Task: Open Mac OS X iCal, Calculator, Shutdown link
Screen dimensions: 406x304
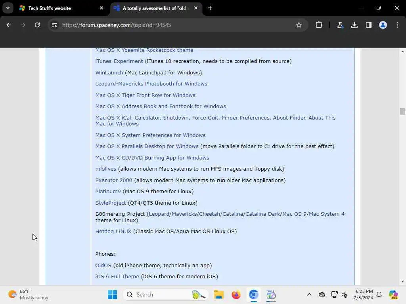Action: click(215, 121)
